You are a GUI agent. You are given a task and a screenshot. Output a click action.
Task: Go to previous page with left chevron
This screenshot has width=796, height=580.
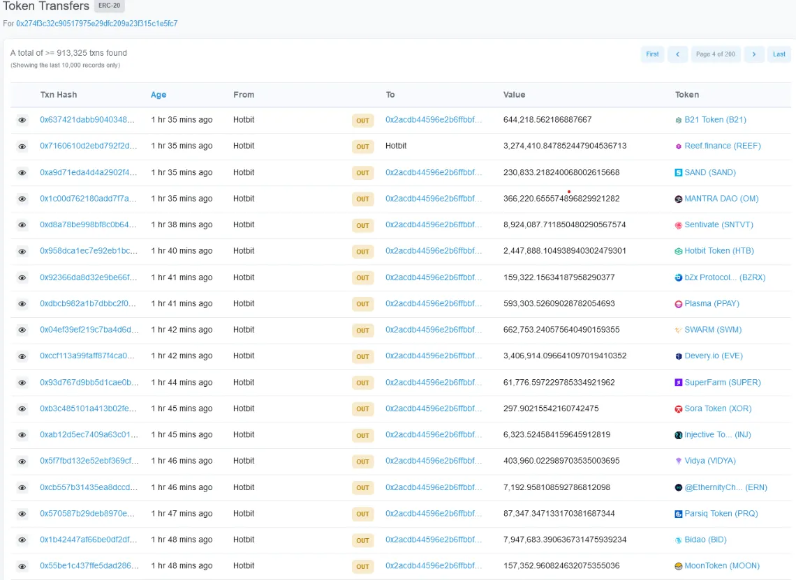pos(677,54)
